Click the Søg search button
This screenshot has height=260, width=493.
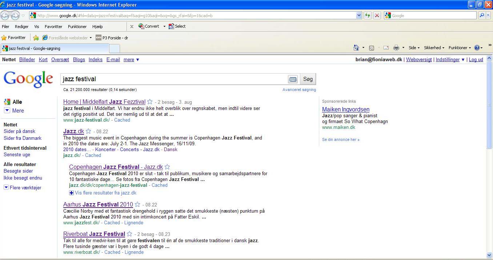pyautogui.click(x=308, y=79)
